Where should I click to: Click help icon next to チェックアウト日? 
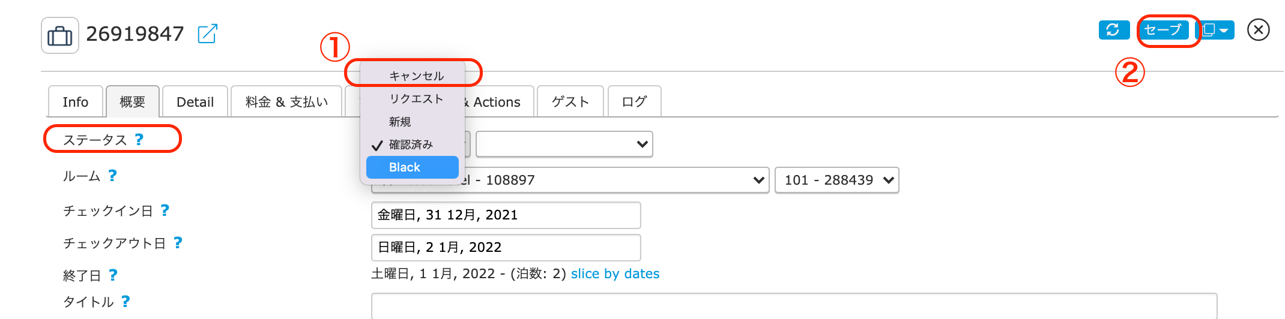(178, 243)
